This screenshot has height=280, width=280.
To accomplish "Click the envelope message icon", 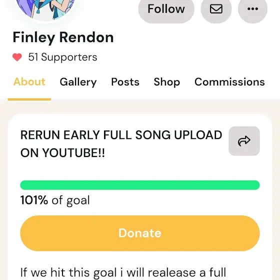I will point(216,9).
